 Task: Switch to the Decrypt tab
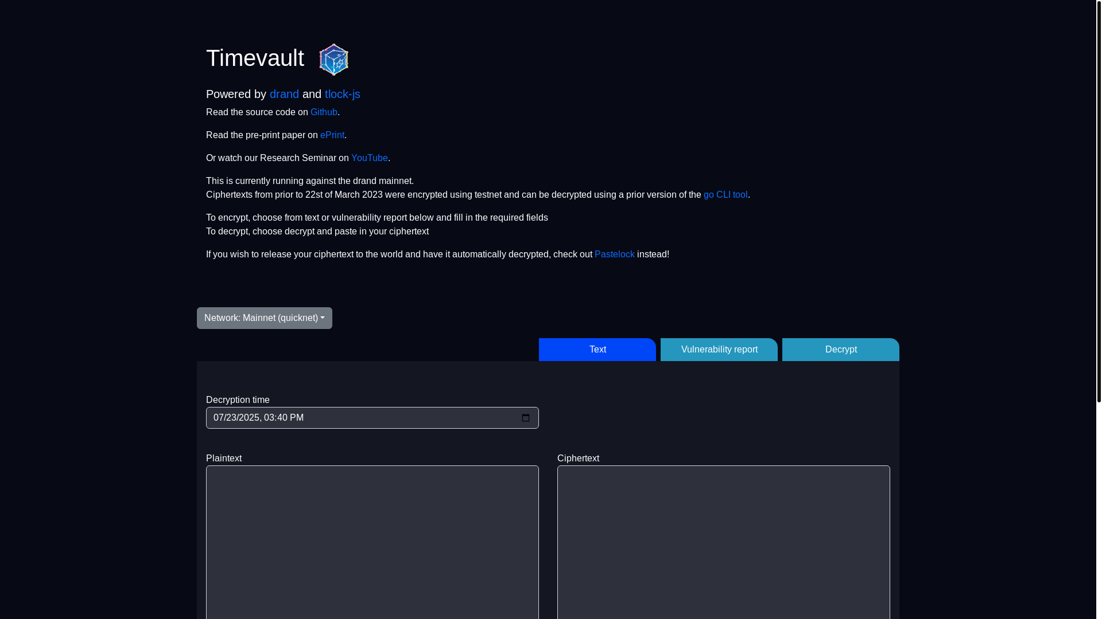tap(841, 350)
